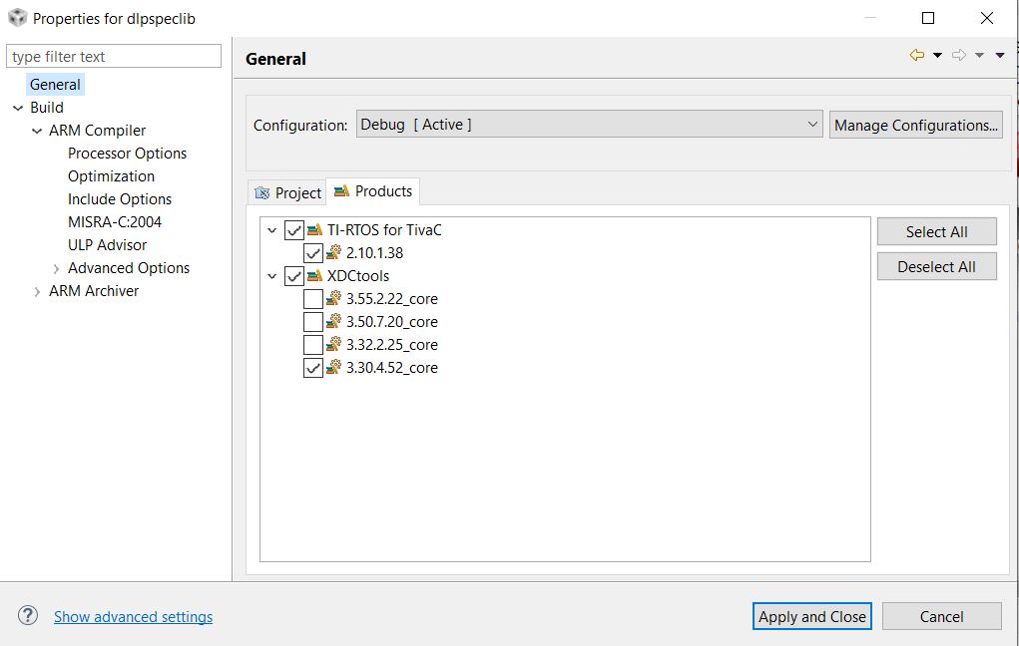1019x646 pixels.
Task: Click the 3.55.2.22_core version icon
Action: tap(334, 299)
